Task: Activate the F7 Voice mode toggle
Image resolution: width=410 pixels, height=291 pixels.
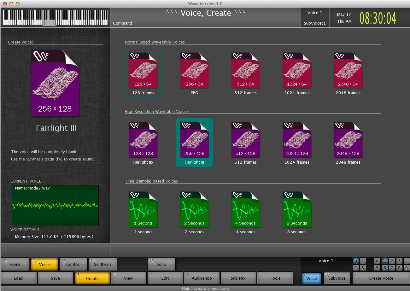Action: (312, 278)
